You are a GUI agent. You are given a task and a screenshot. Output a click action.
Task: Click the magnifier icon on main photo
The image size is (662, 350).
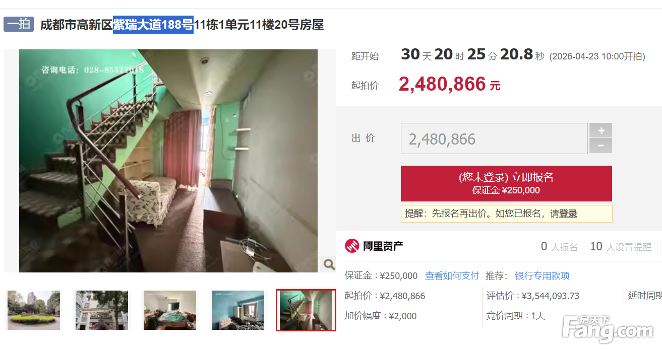coord(328,264)
